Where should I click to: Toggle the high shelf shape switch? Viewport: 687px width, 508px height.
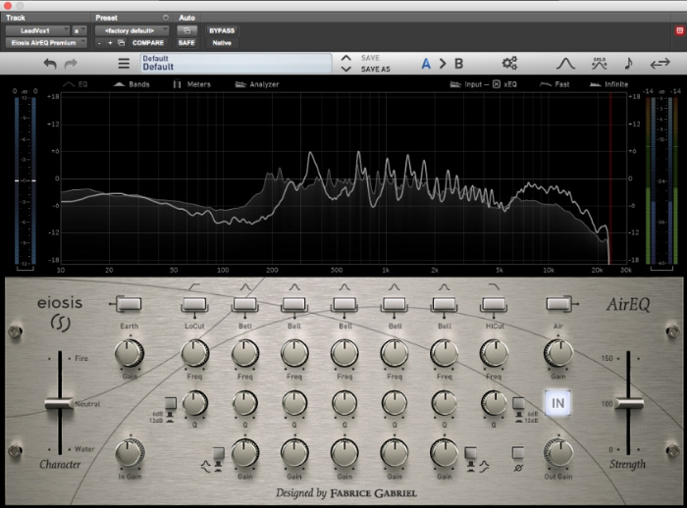470,455
